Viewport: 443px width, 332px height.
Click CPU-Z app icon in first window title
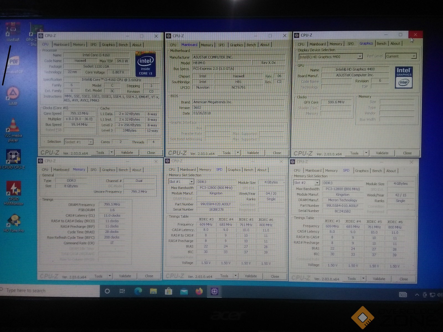tap(41, 36)
